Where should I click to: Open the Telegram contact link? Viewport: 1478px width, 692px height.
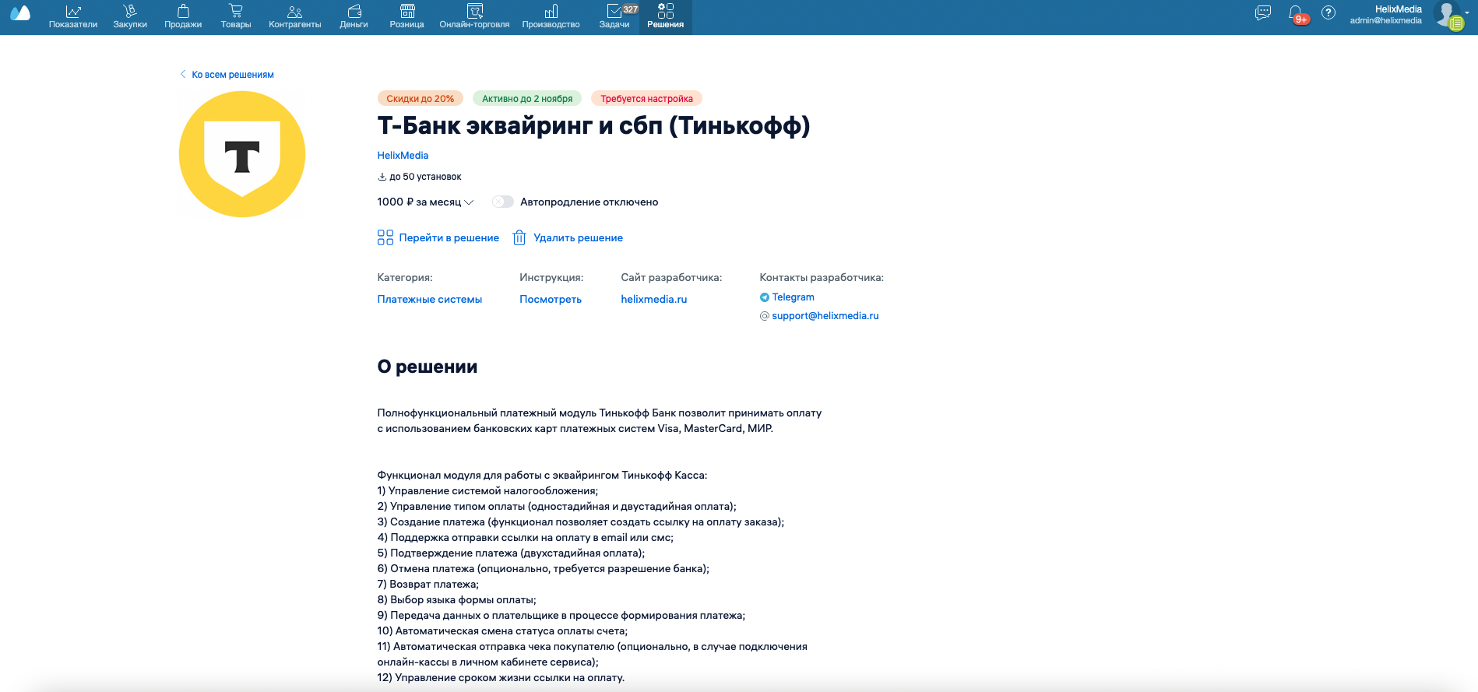794,297
